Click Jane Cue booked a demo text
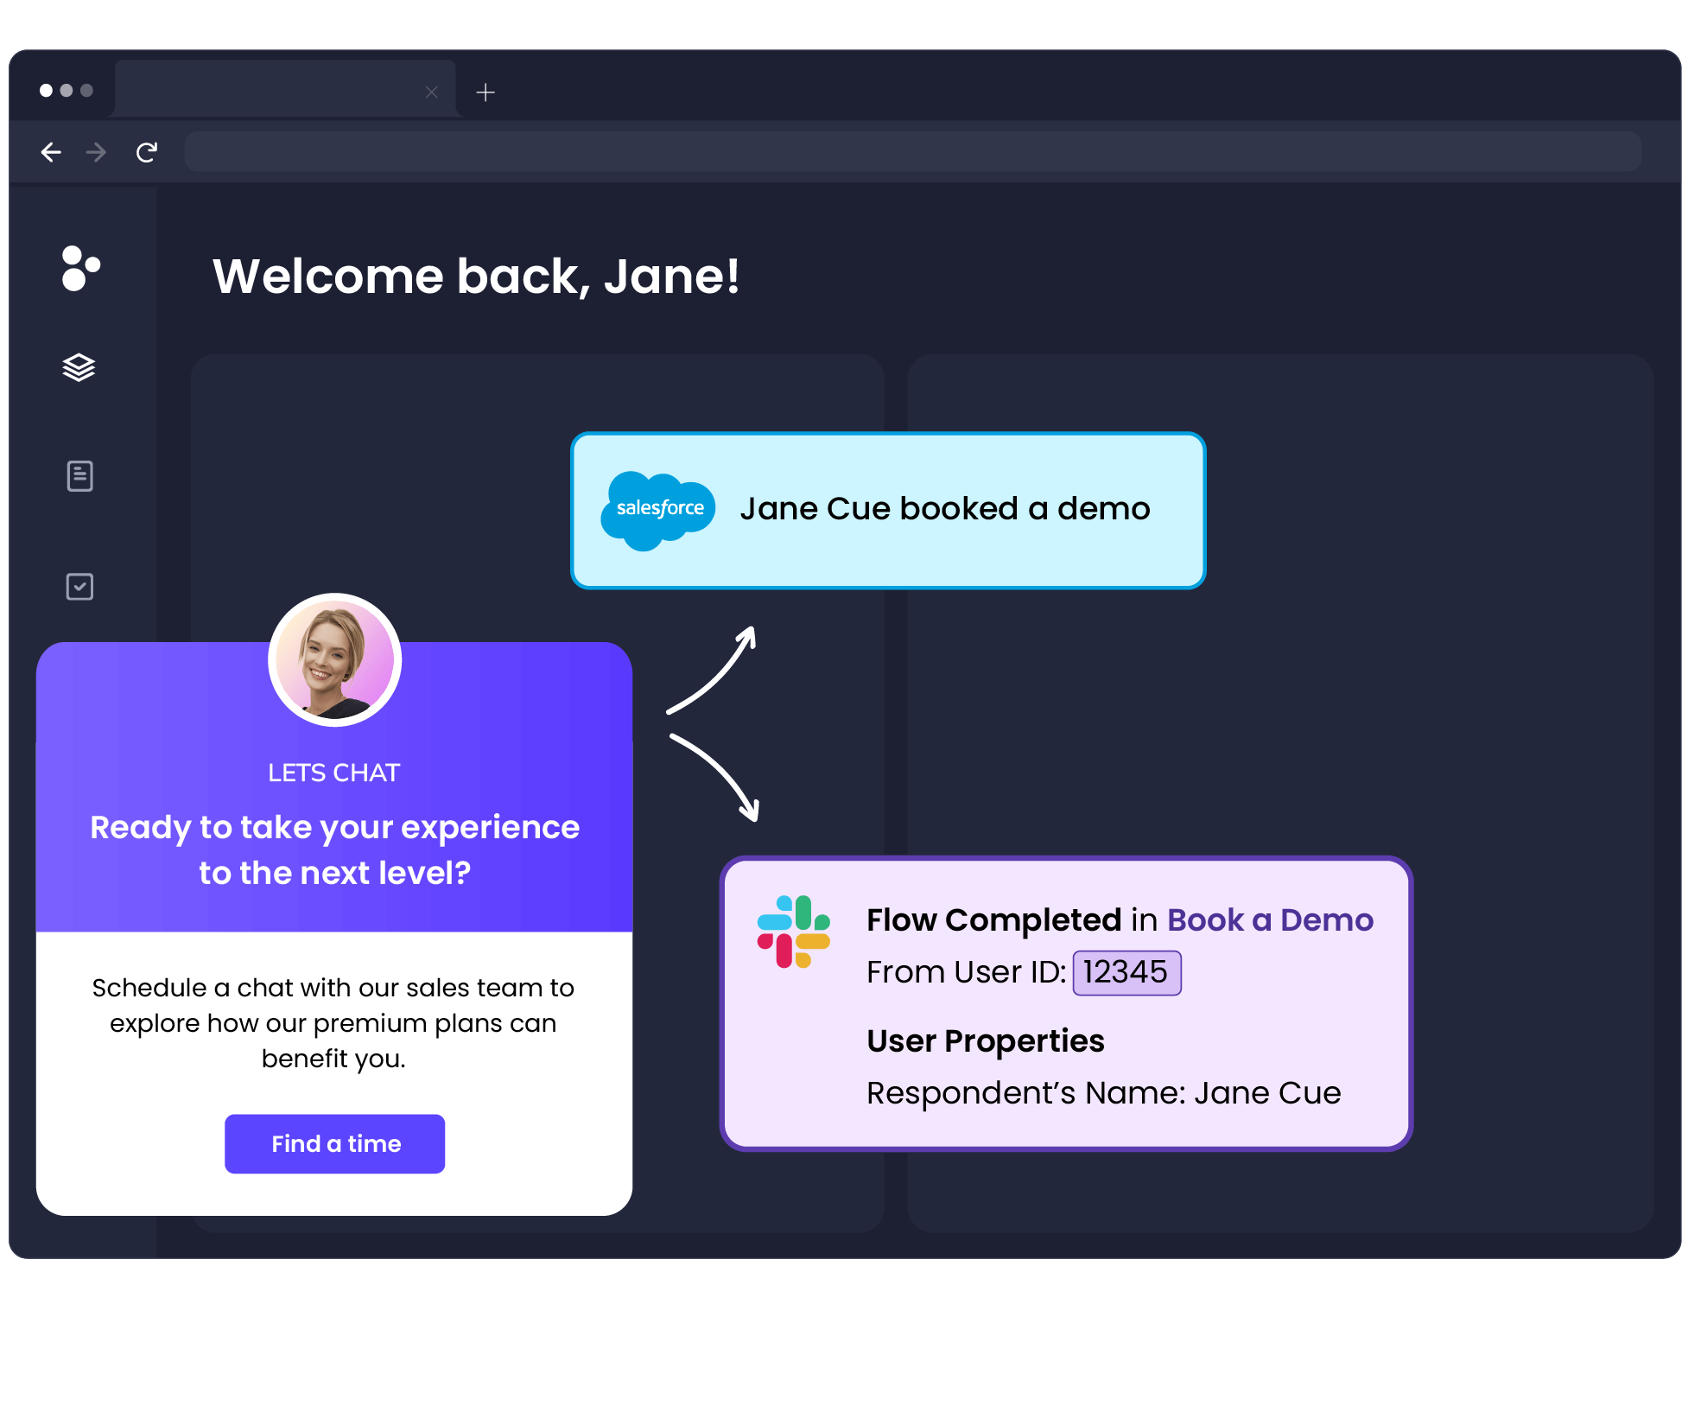 945,509
